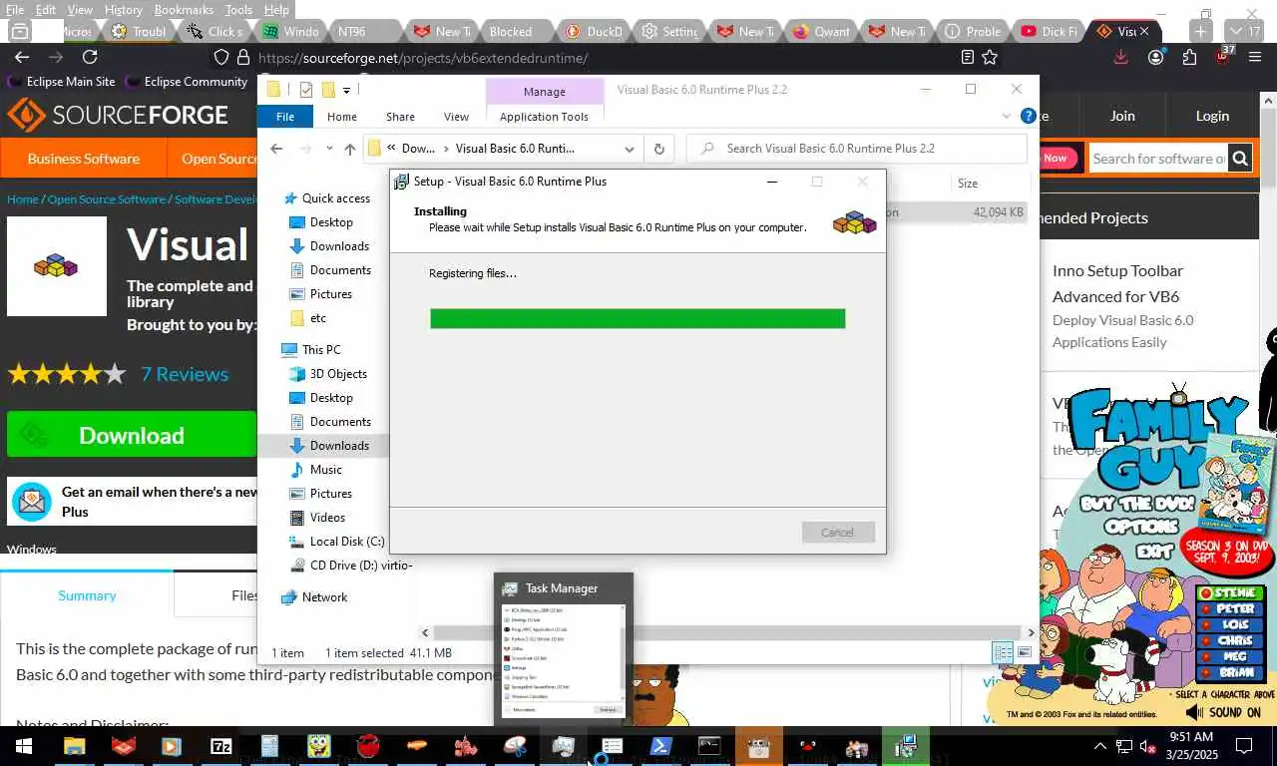1277x766 pixels.
Task: Switch Explorer to details view icon
Action: tap(1003, 652)
